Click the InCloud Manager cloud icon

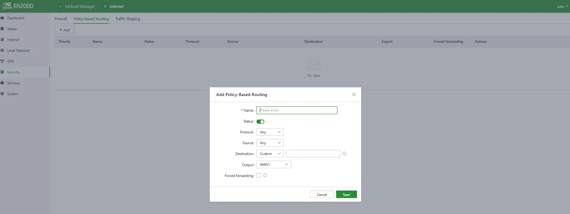point(60,6)
